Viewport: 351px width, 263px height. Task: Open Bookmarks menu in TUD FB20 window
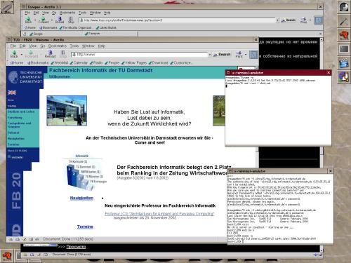coord(58,46)
